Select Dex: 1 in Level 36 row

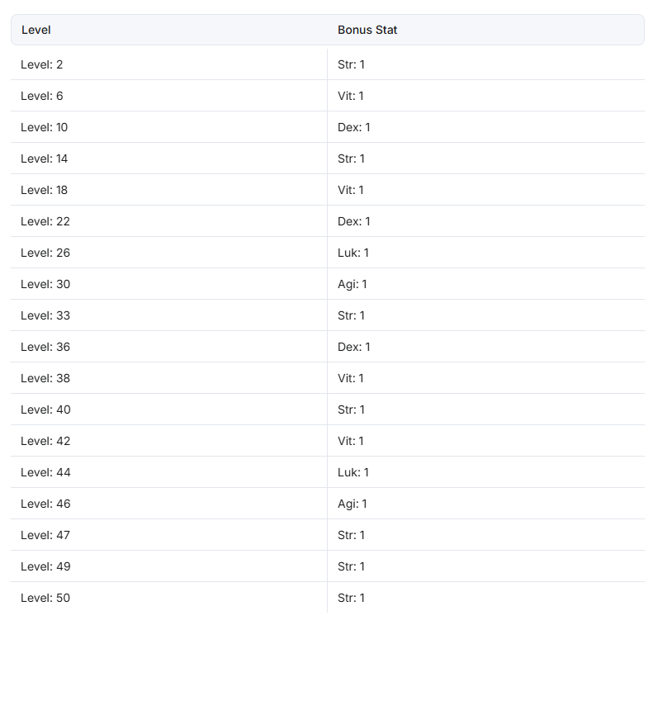354,347
